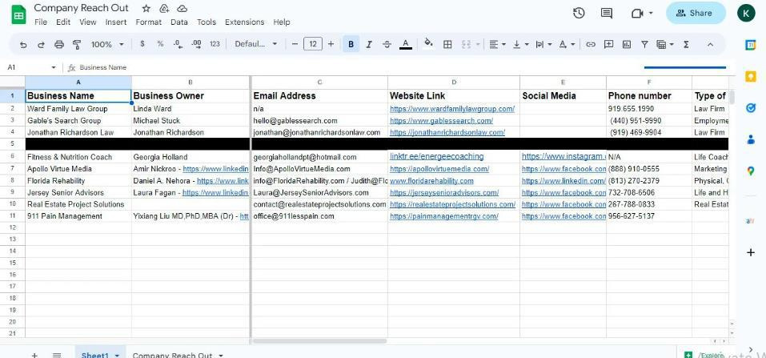Decrease decimal places icon
This screenshot has height=358, width=766.
(178, 44)
